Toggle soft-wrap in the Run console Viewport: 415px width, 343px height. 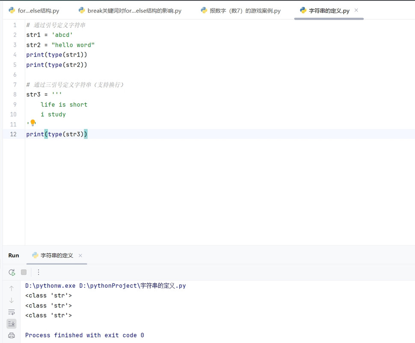click(12, 312)
